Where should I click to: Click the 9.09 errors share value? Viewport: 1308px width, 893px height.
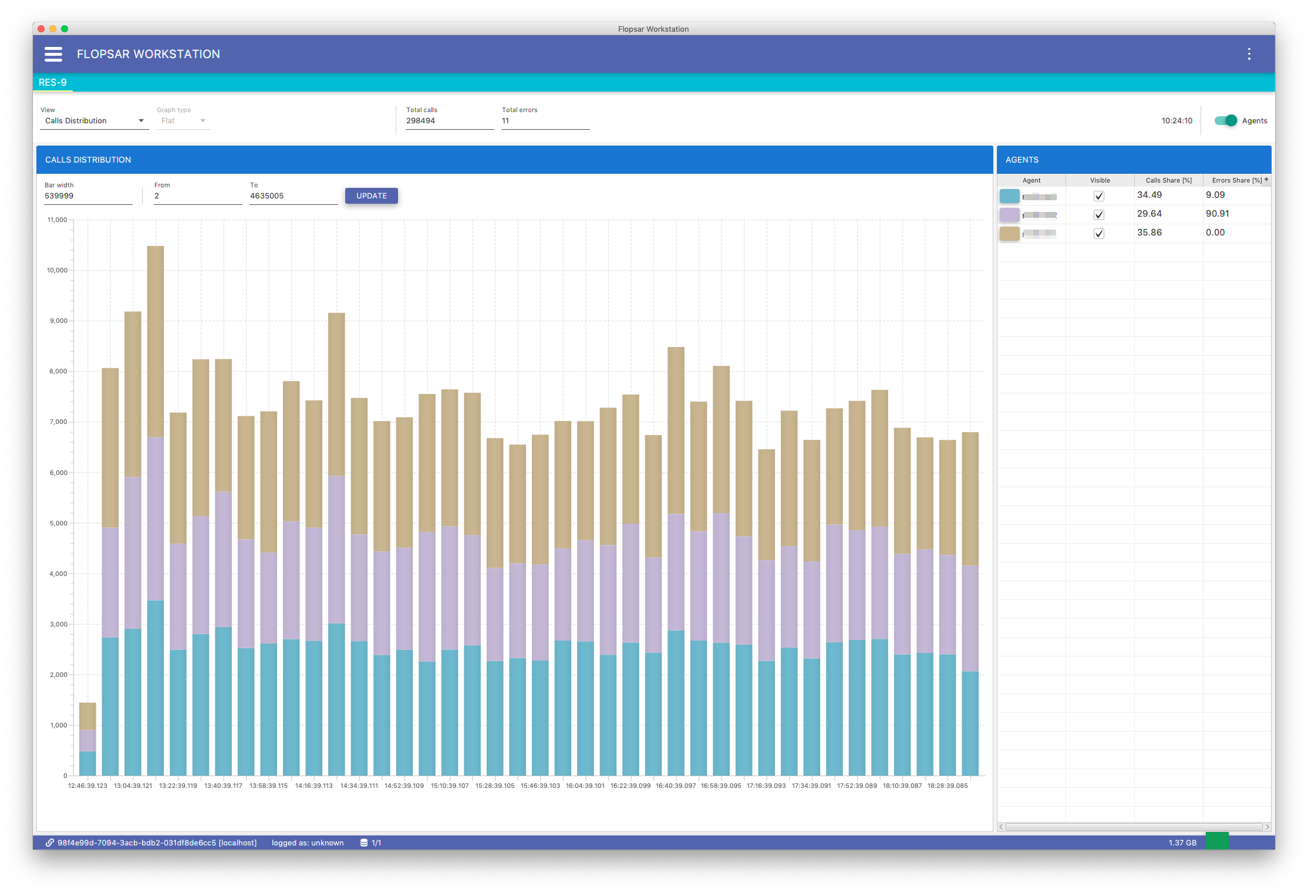[x=1215, y=195]
